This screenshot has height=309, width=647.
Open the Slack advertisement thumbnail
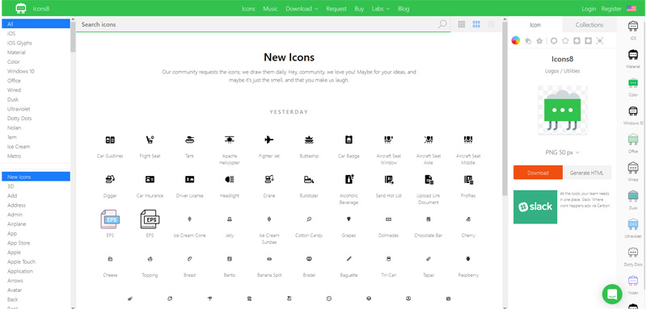[x=535, y=207]
